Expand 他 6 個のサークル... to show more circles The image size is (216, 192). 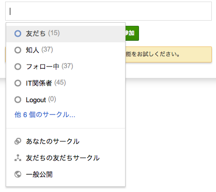pyautogui.click(x=45, y=115)
